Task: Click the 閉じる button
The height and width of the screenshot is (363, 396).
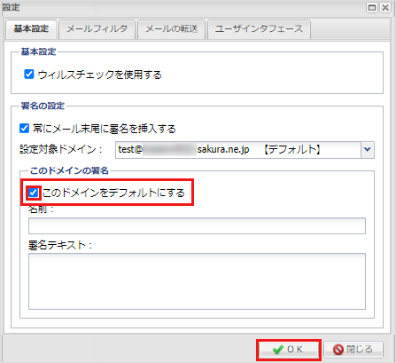Action: tap(353, 350)
